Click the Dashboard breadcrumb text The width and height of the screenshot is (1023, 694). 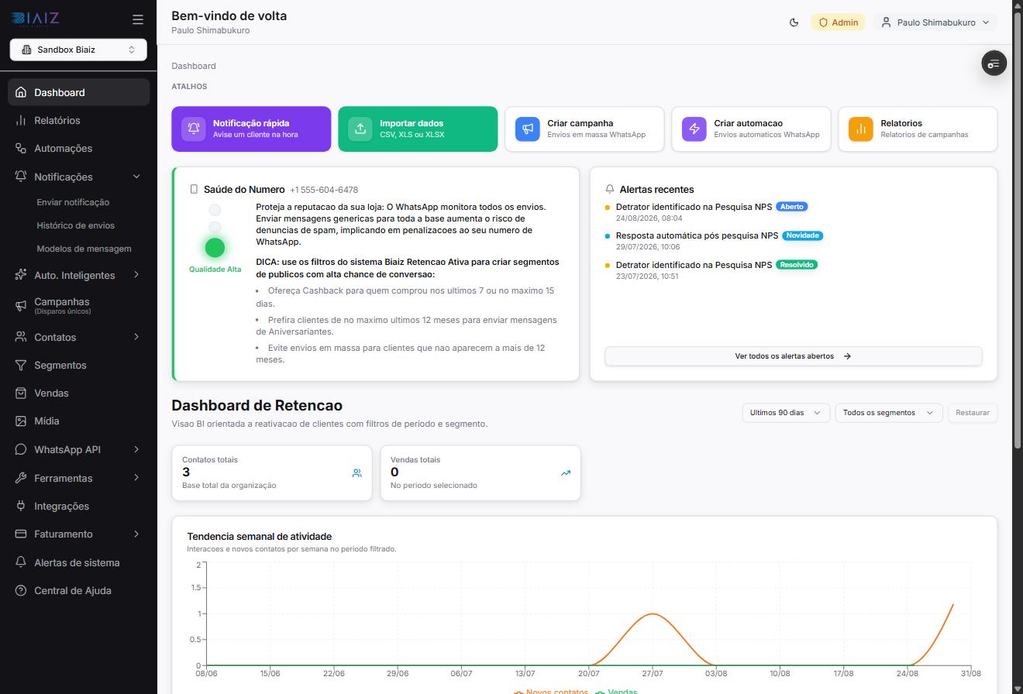click(194, 66)
